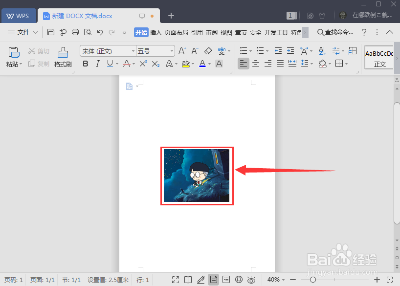Screen dimensions: 400x286
Task: Toggle Italic formatting
Action: click(97, 64)
